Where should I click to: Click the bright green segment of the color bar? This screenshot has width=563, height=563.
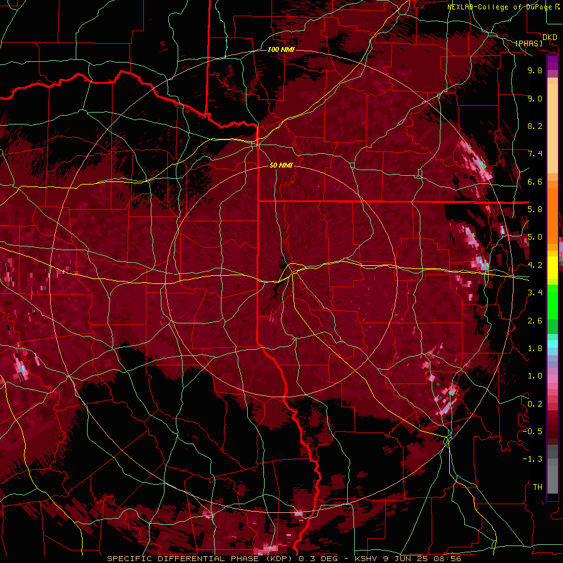(552, 302)
